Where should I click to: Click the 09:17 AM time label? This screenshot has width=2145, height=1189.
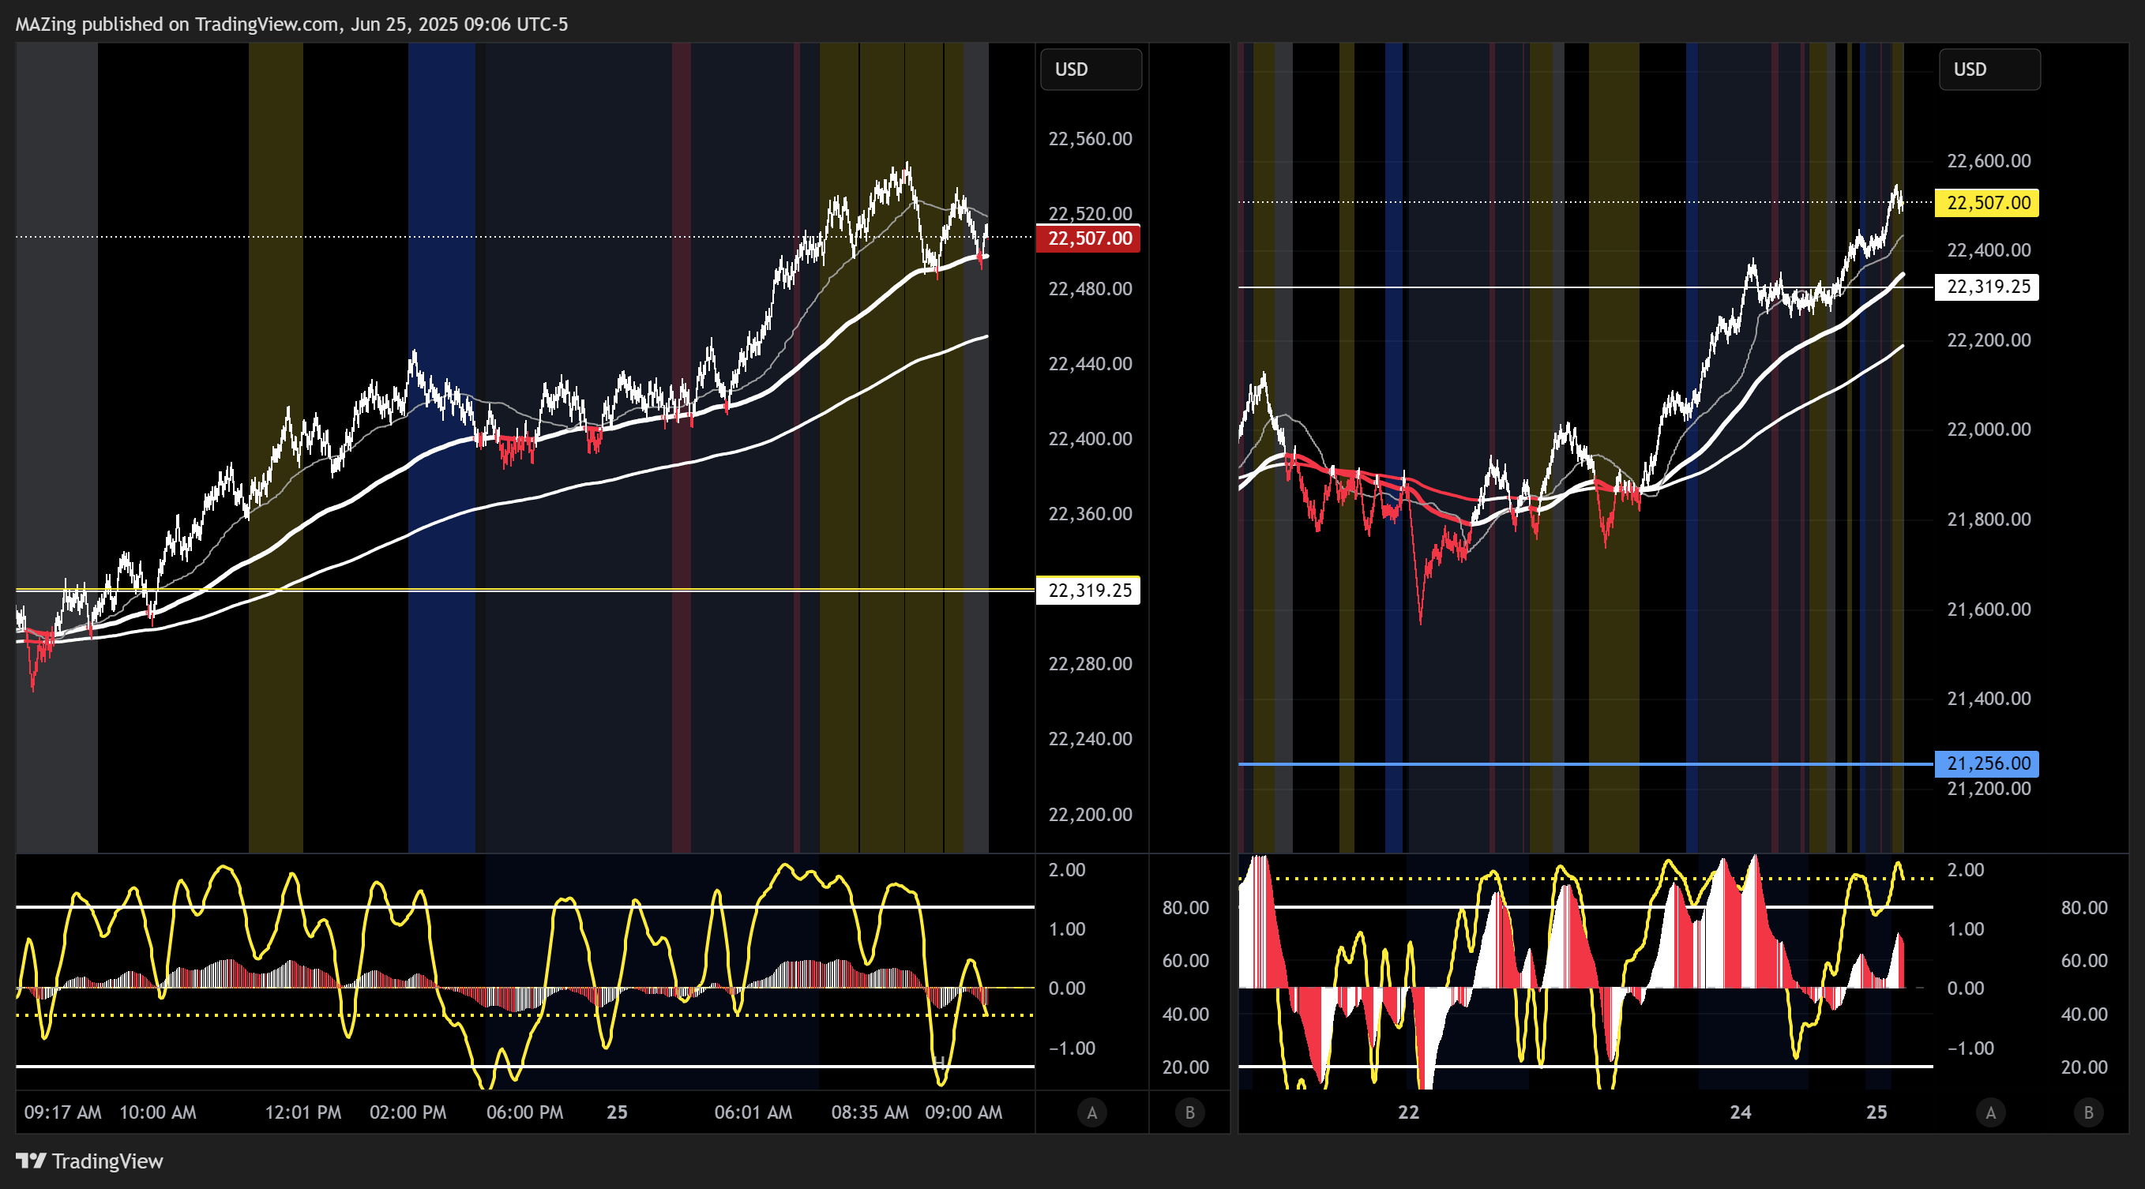click(x=62, y=1112)
